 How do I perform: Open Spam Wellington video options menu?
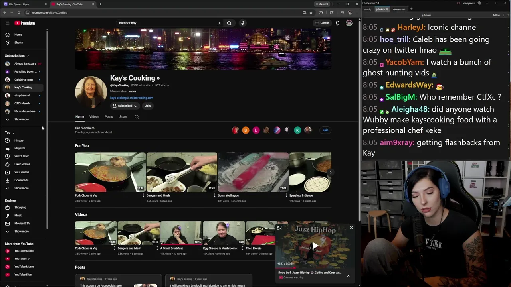pos(286,195)
